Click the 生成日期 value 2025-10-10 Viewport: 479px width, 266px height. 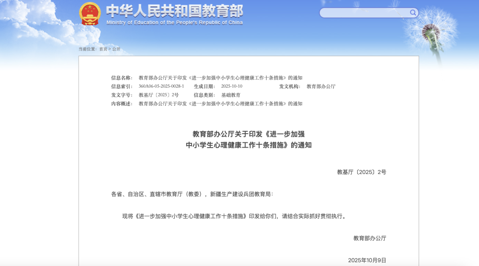click(231, 86)
